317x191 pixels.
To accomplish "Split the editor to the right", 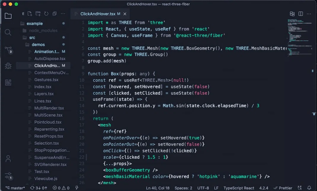I will [x=301, y=14].
